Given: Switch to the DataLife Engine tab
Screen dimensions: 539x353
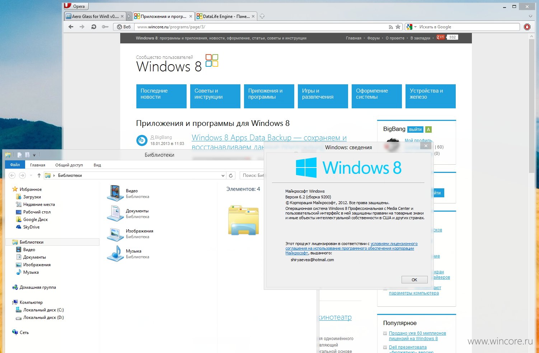Looking at the screenshot, I should 226,16.
